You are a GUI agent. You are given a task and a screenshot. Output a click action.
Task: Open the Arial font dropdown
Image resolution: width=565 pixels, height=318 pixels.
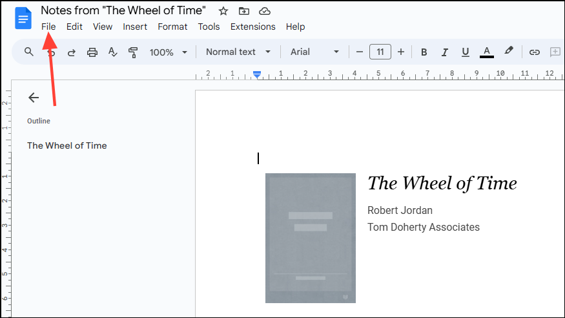pos(315,52)
